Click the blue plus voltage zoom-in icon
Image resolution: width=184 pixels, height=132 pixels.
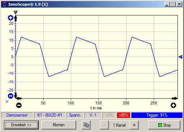(10, 18)
